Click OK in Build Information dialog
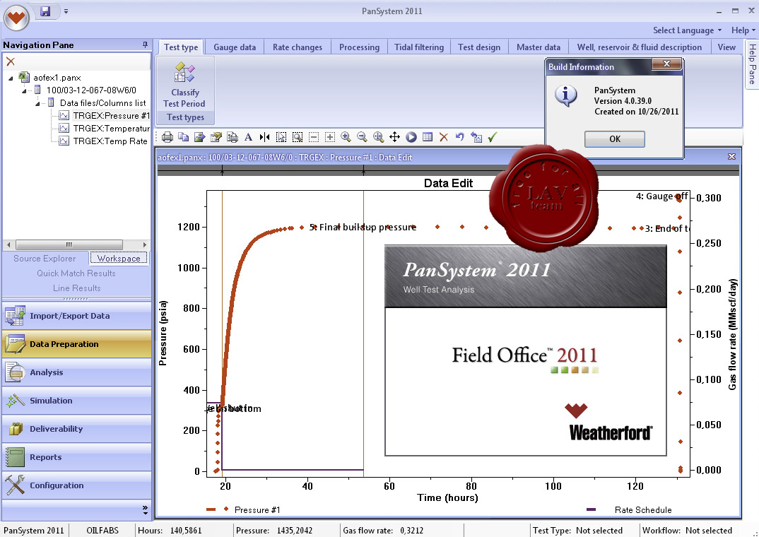Image resolution: width=759 pixels, height=537 pixels. [614, 139]
